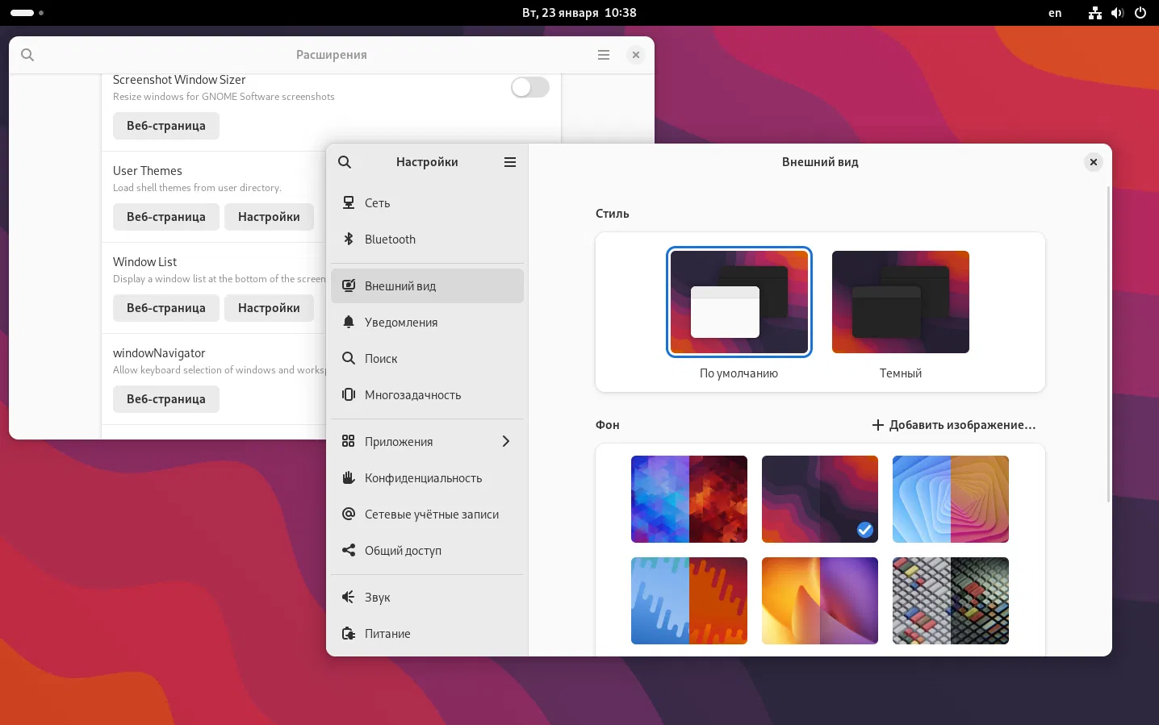
Task: Open the Конфиденциальность settings panel
Action: click(x=428, y=478)
